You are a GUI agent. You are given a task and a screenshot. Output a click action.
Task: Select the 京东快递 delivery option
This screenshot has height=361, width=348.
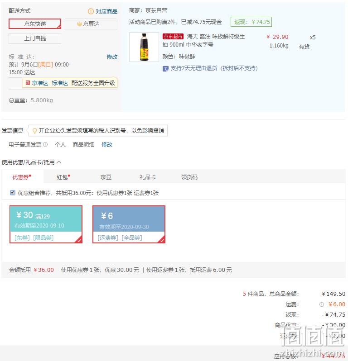tap(35, 24)
